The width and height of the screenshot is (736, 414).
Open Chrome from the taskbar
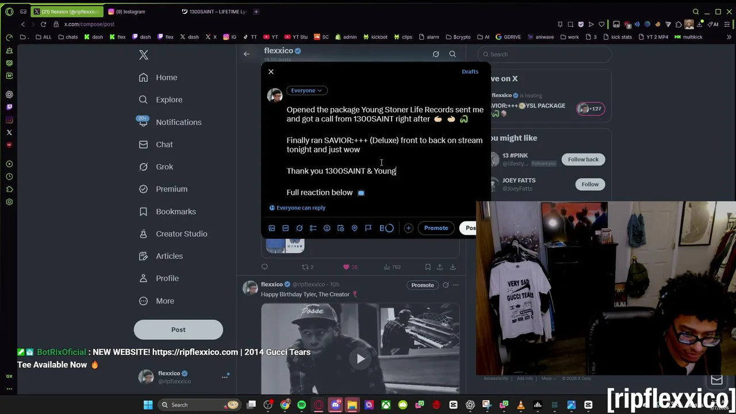[x=285, y=405]
